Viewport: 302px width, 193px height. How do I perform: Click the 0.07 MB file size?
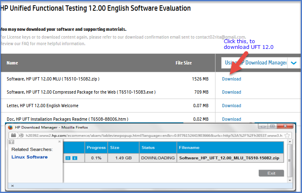[x=201, y=106]
